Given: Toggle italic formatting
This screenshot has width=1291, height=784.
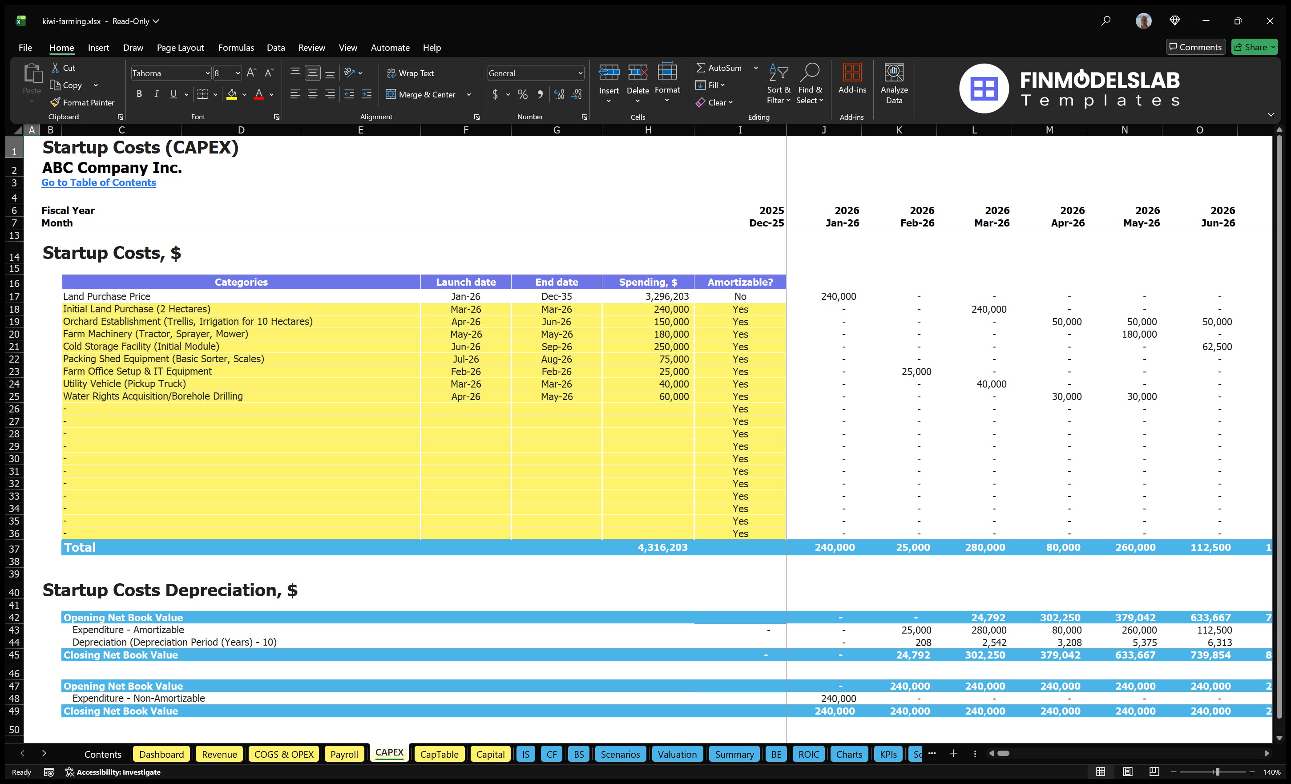Looking at the screenshot, I should pyautogui.click(x=156, y=94).
